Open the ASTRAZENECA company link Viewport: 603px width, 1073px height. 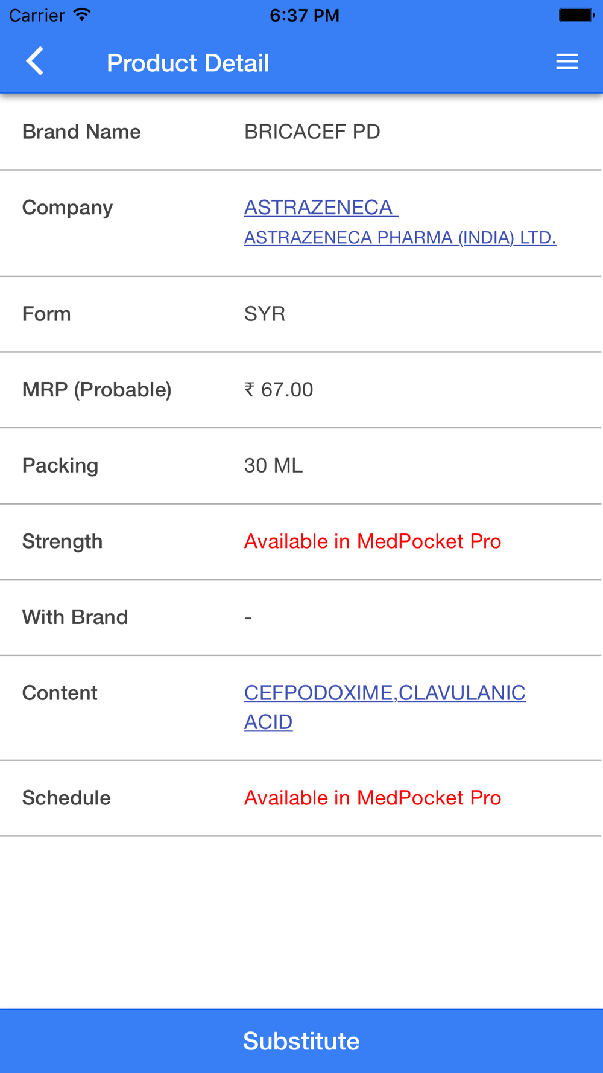click(x=320, y=208)
